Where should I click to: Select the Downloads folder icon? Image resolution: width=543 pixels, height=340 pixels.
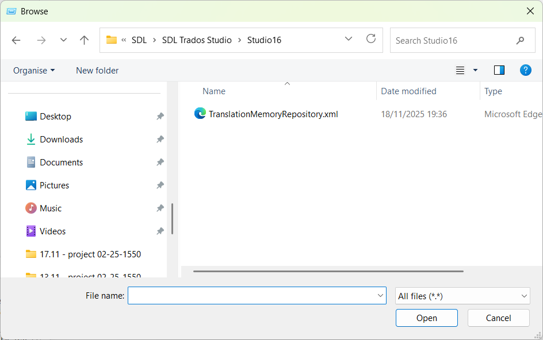pos(30,139)
